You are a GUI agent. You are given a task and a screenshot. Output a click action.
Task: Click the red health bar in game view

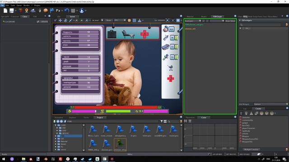click(x=116, y=107)
